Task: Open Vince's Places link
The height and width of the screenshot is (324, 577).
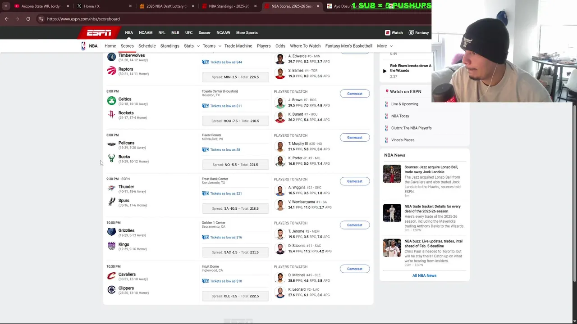Action: point(403,140)
